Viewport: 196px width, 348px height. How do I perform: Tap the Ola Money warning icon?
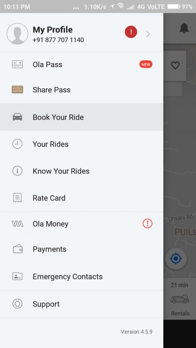coord(147,224)
